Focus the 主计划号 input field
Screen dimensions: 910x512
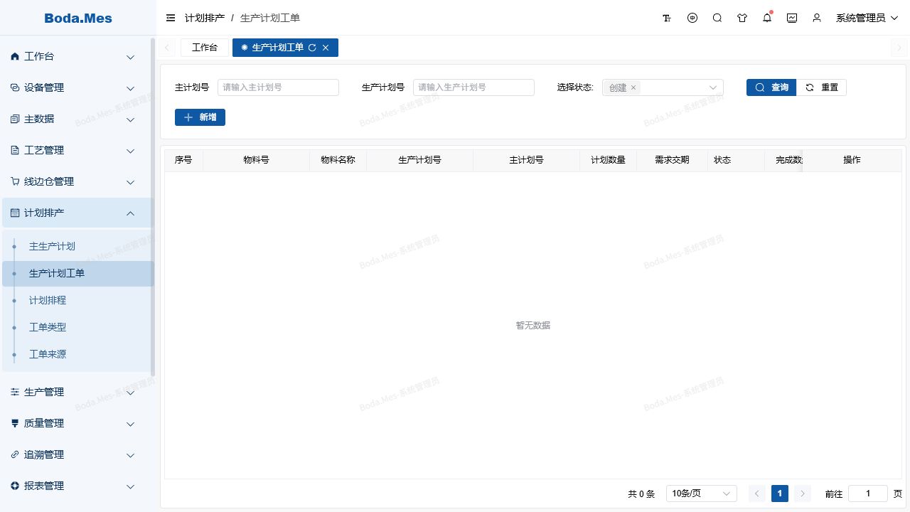(278, 87)
